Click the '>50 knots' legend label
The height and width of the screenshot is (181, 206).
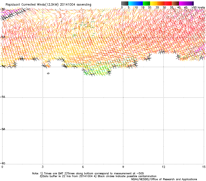point(198,7)
